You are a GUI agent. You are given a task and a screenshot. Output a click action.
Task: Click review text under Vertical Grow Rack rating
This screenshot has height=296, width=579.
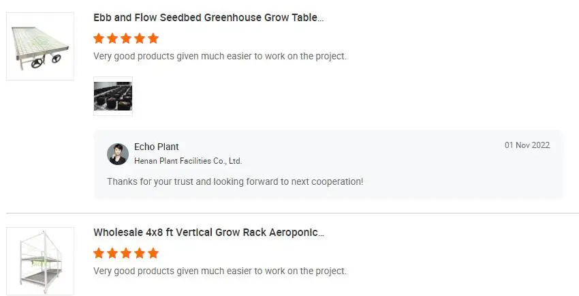(220, 271)
